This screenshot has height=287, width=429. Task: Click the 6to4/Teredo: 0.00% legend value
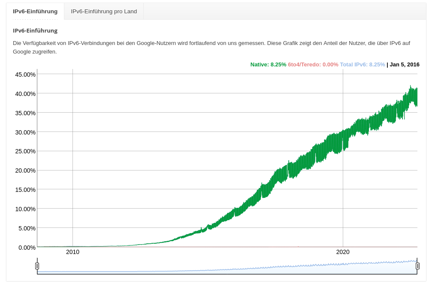point(313,65)
